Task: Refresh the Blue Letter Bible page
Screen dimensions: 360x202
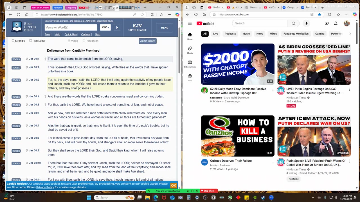Action: click(x=19, y=15)
